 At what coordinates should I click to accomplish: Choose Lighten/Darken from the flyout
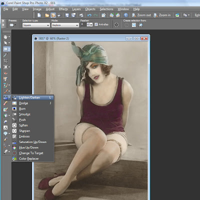pyautogui.click(x=33, y=97)
